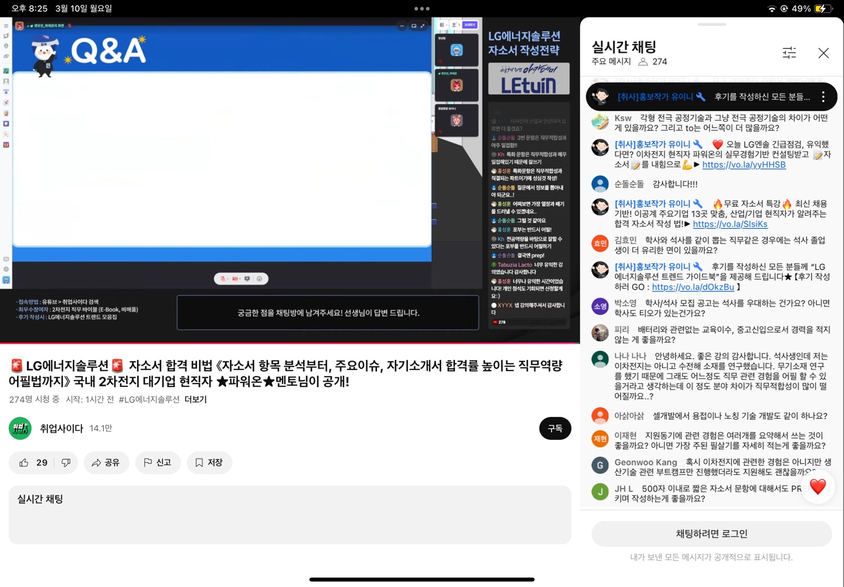
Task: Close the live chat panel
Action: [823, 53]
